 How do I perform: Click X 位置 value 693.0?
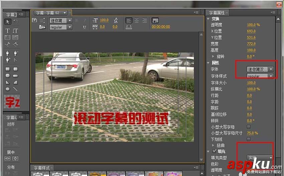pyautogui.click(x=251, y=31)
